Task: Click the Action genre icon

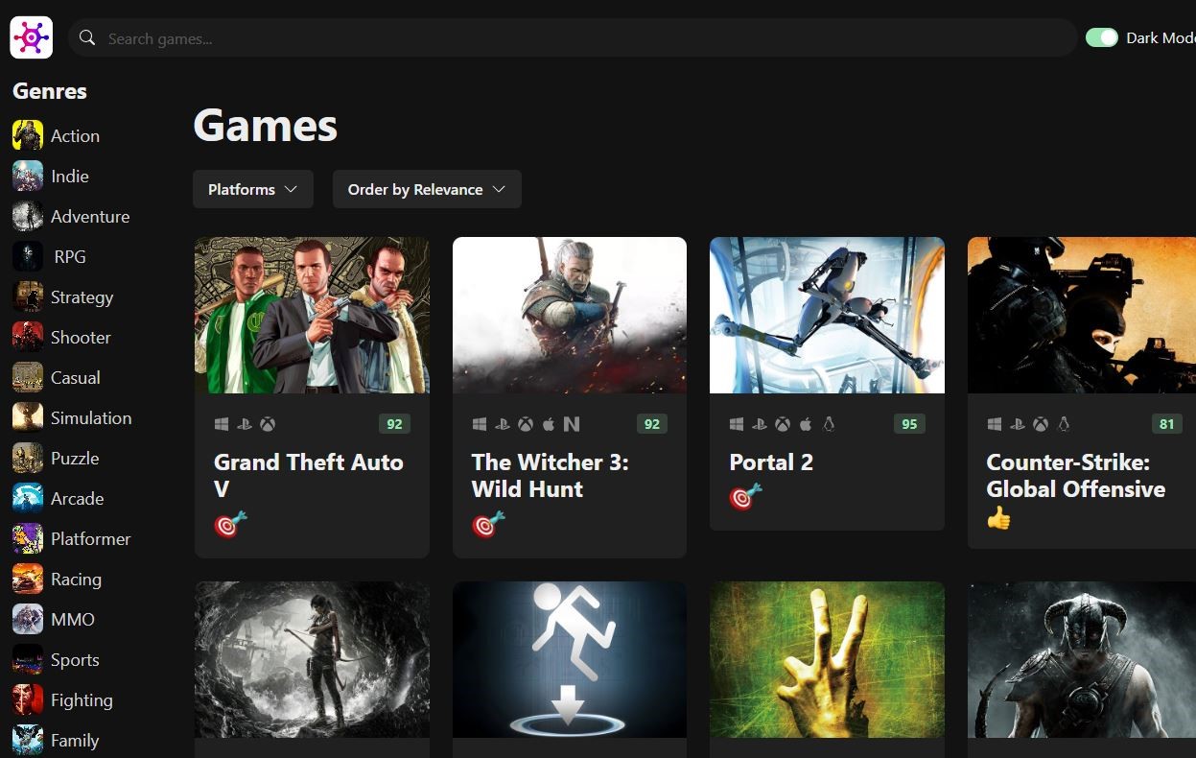Action: [x=28, y=135]
